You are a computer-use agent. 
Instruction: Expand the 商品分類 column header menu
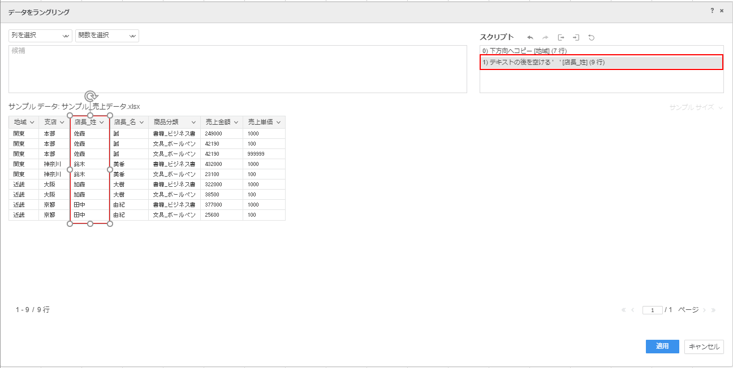193,122
